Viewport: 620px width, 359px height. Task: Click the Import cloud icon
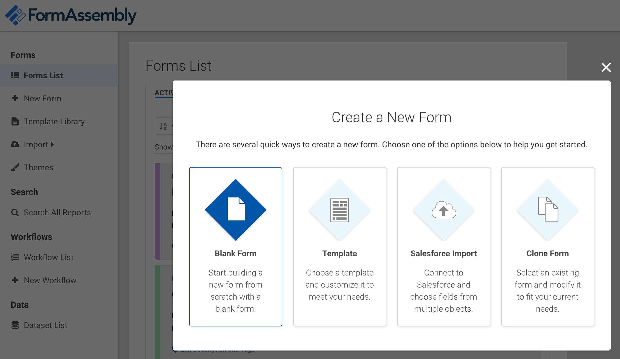[x=15, y=144]
